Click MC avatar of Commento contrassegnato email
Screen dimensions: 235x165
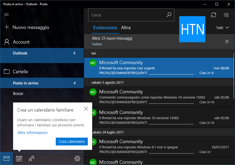click(x=93, y=92)
